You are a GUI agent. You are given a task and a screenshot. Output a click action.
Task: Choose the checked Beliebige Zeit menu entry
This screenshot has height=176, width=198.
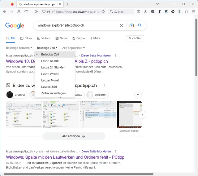[55, 54]
